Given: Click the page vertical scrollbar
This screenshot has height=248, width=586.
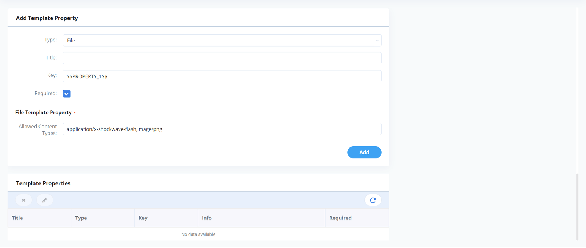Looking at the screenshot, I should coord(578,207).
